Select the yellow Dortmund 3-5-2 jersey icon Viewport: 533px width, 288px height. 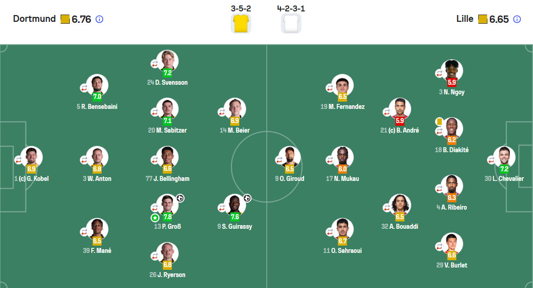pyautogui.click(x=241, y=24)
